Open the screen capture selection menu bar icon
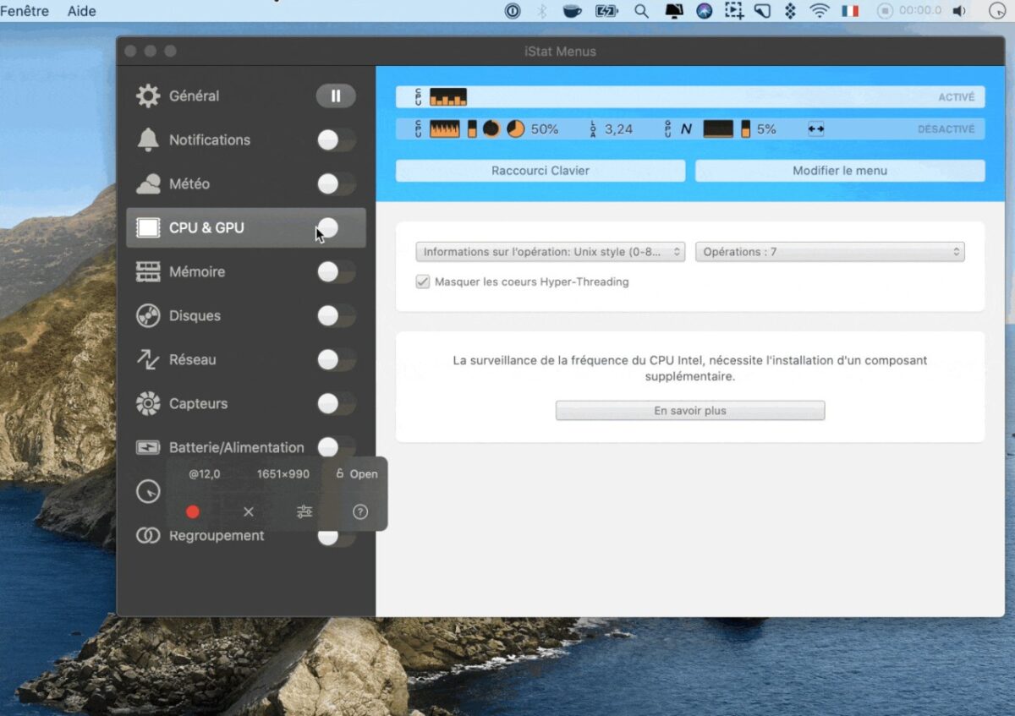Image resolution: width=1015 pixels, height=716 pixels. point(733,11)
